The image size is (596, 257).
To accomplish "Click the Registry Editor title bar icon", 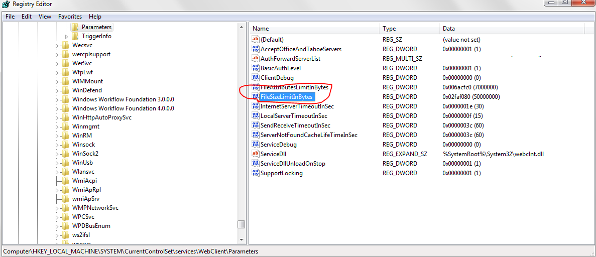I will tap(6, 5).
